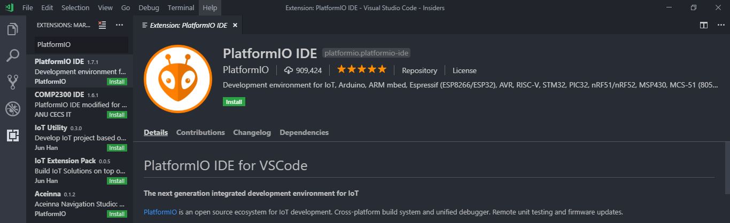Click the five-star rating display

point(361,70)
